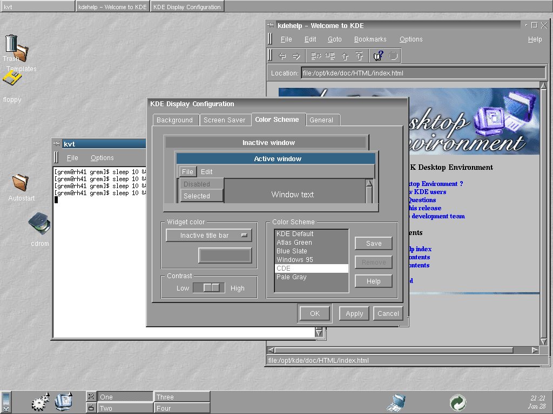
Task: Click the kvt window pin icon
Action: 57,143
